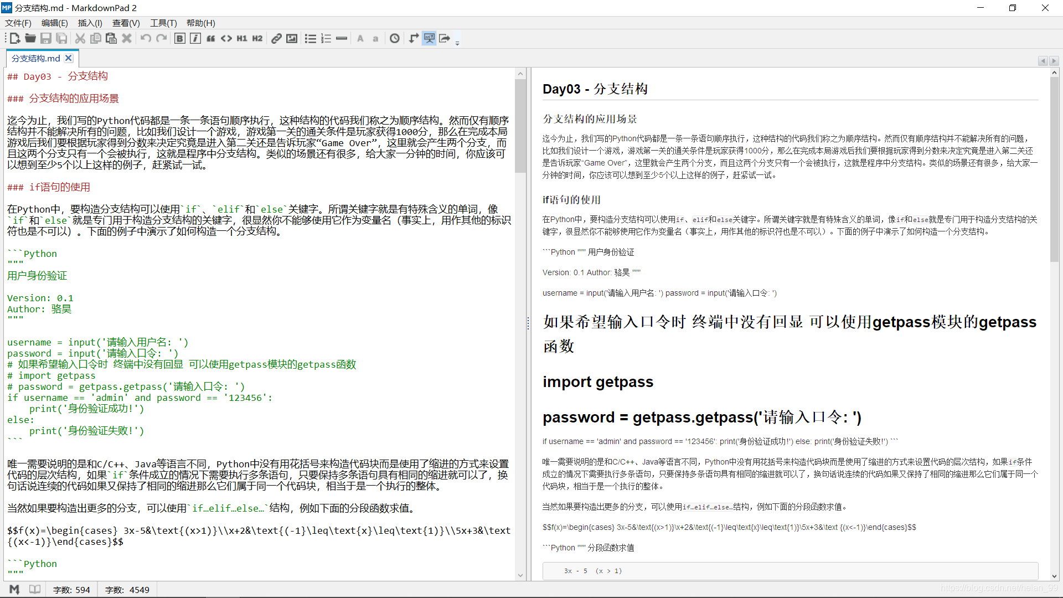Toggle the window layout orientation icon
This screenshot has height=598, width=1063.
414,38
